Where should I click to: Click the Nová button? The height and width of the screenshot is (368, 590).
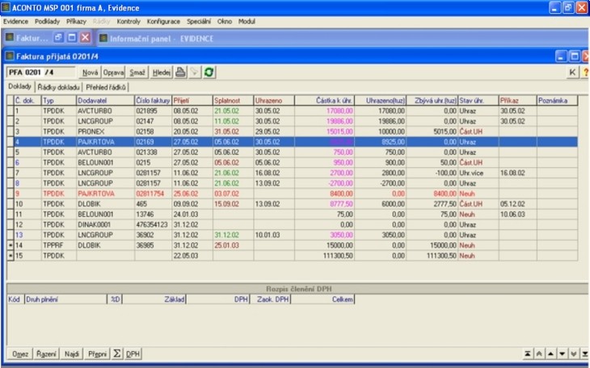pos(91,73)
